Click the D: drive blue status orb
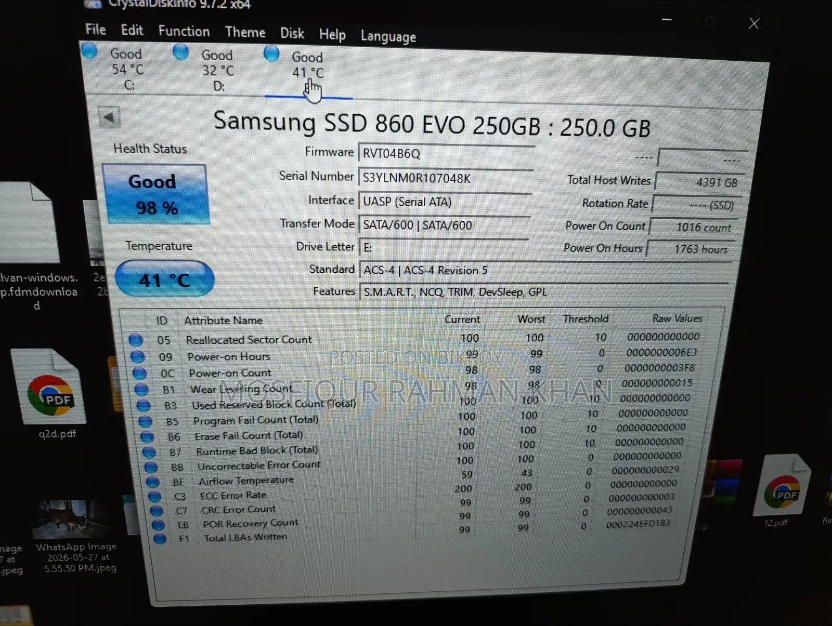 (x=180, y=52)
